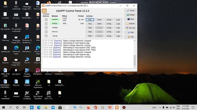Viewport: 197px width, 110px height.
Task: Open the FileZilla row Config button
Action: 109,28
